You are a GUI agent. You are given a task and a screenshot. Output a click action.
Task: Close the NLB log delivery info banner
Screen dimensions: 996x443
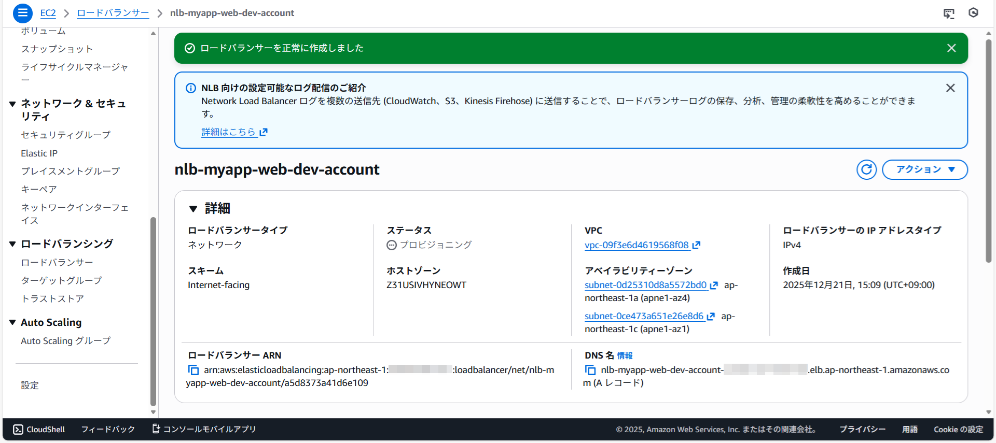click(x=950, y=88)
